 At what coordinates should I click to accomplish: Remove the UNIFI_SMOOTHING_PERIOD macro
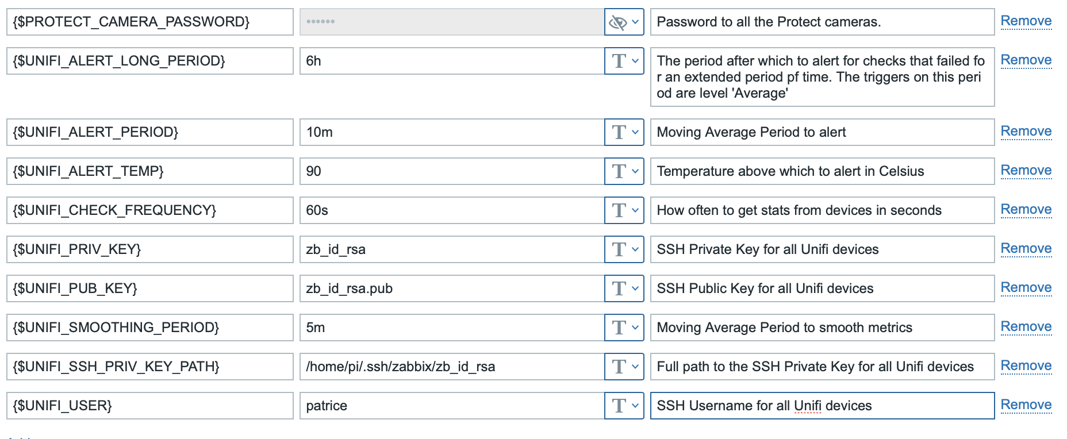coord(1026,327)
